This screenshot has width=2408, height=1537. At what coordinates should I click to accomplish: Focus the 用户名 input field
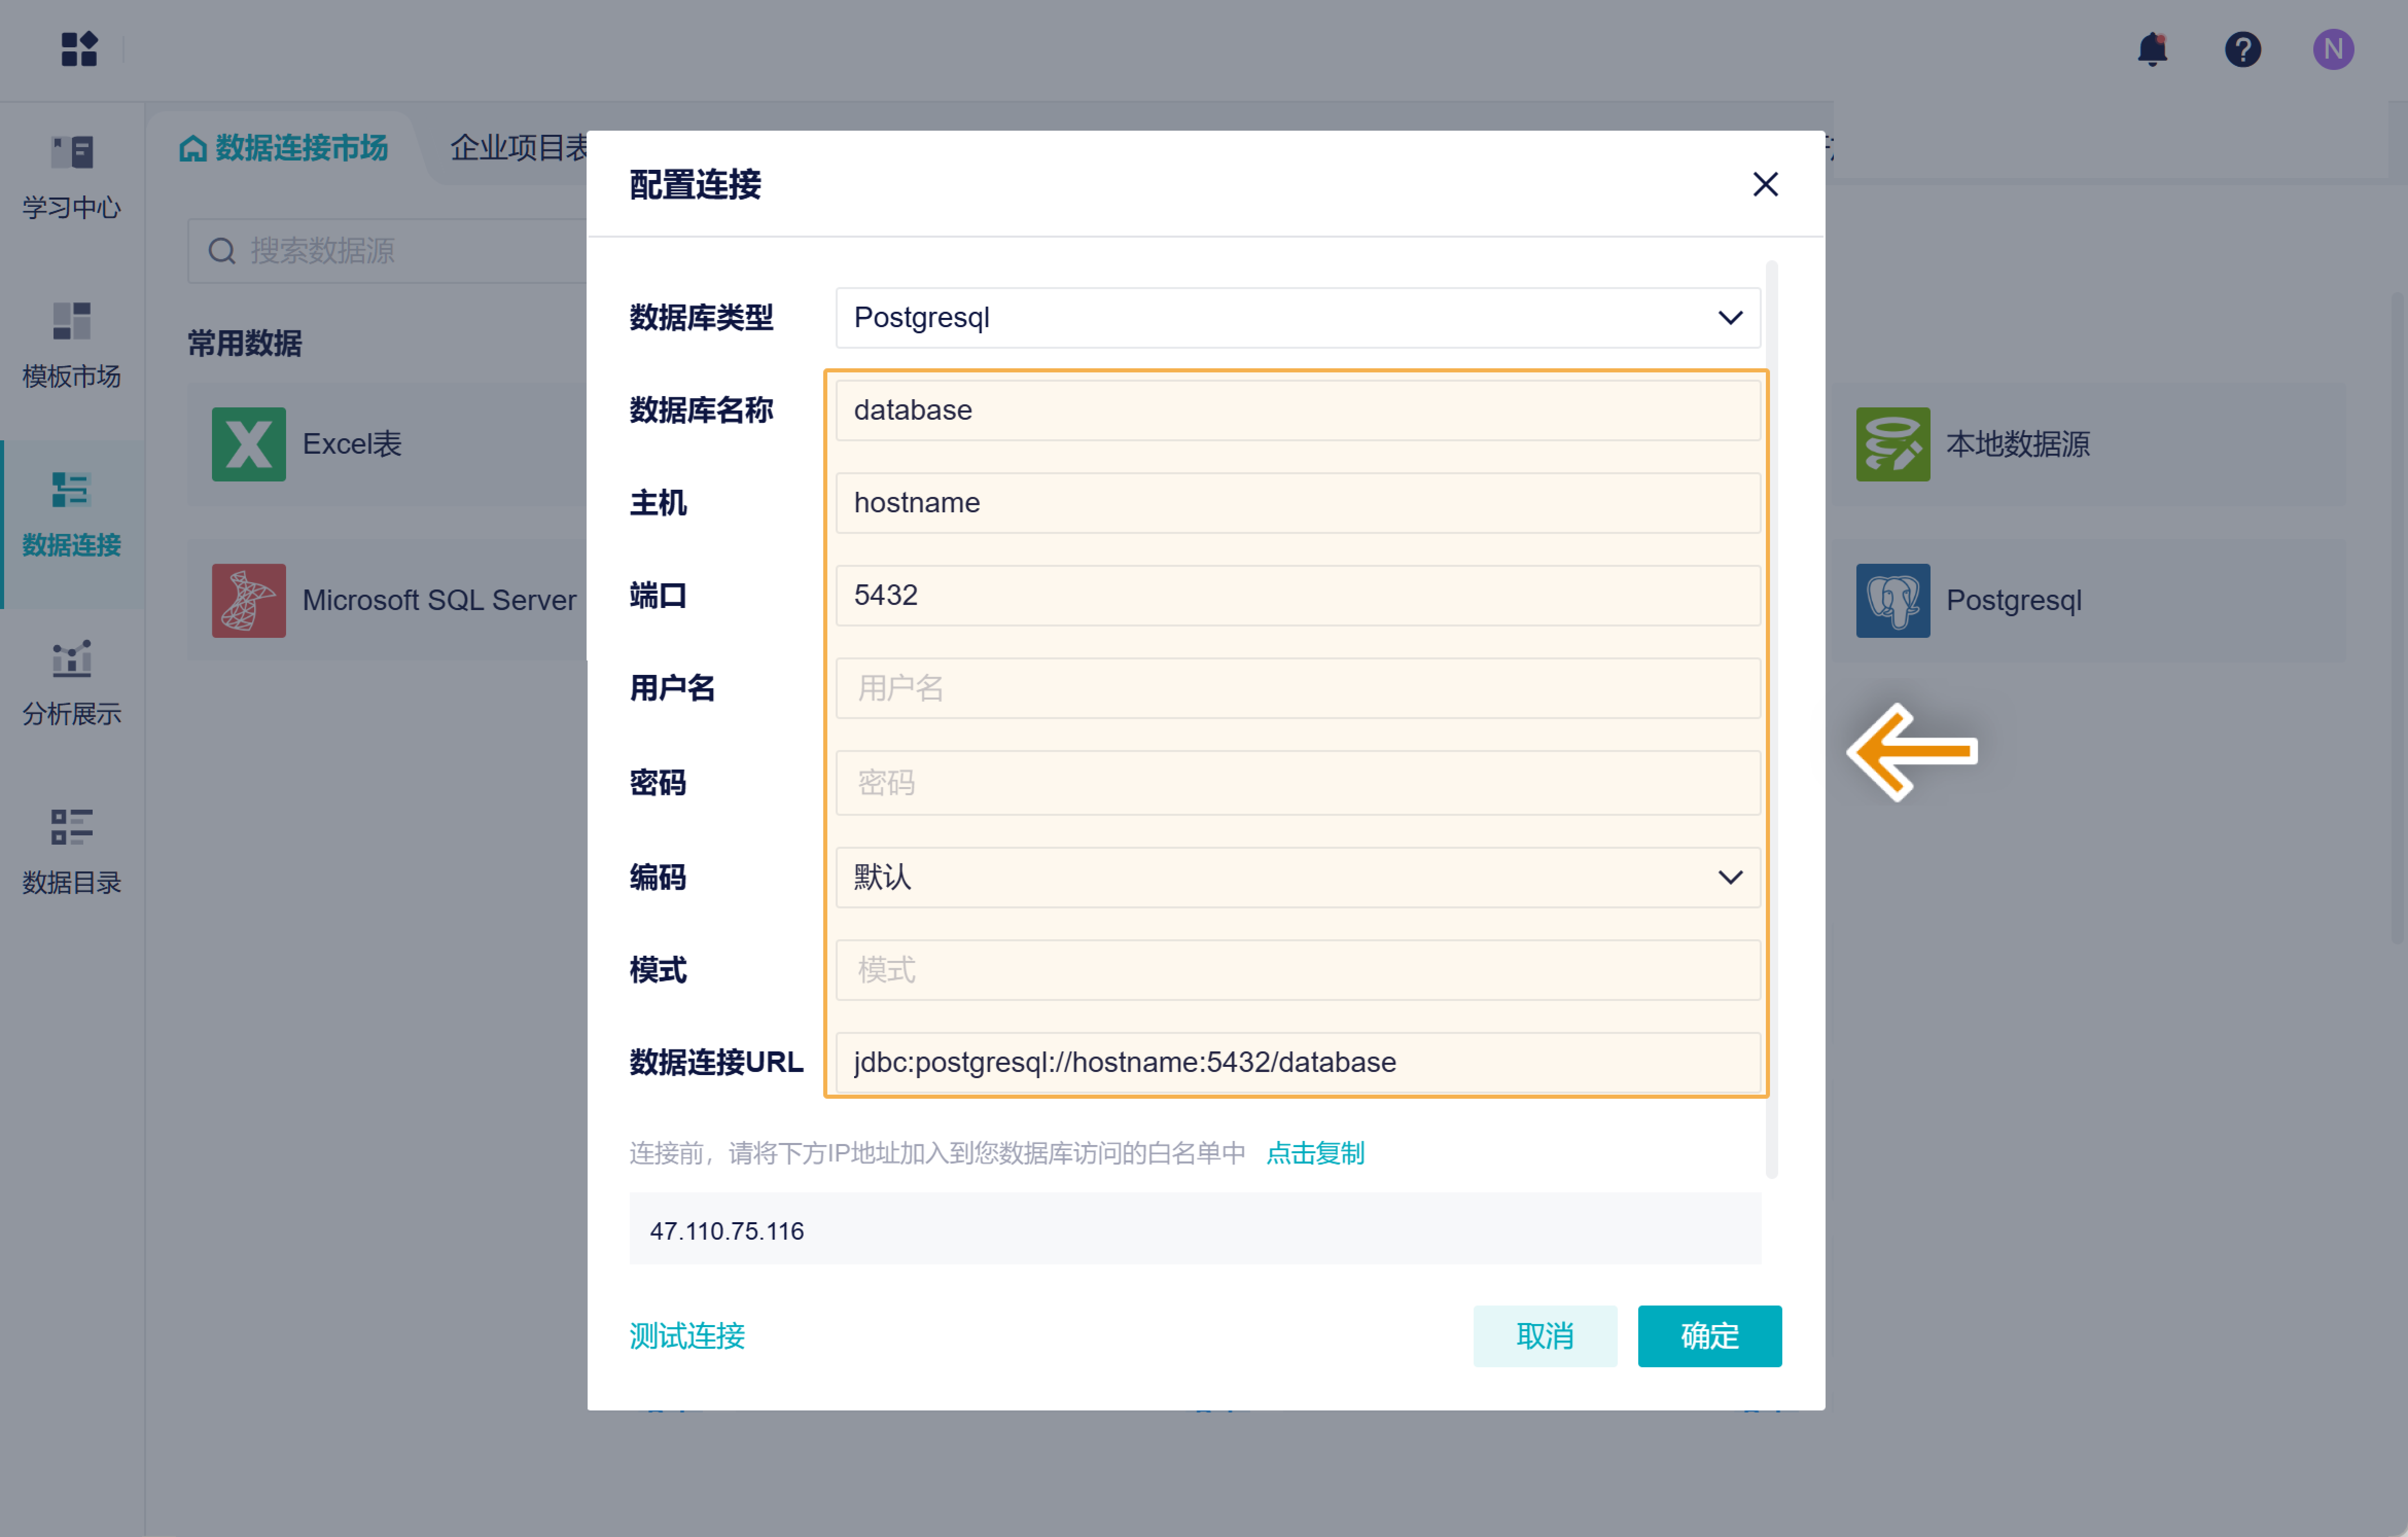coord(1298,688)
